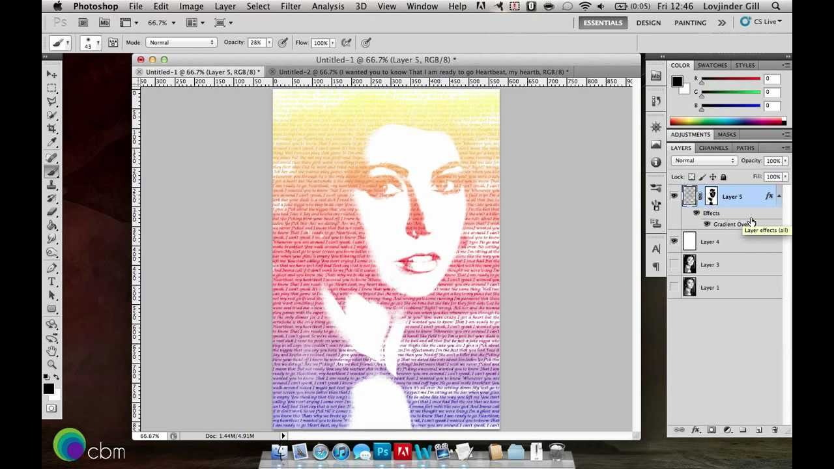Switch to the Design workspace
The width and height of the screenshot is (834, 469).
pos(648,23)
